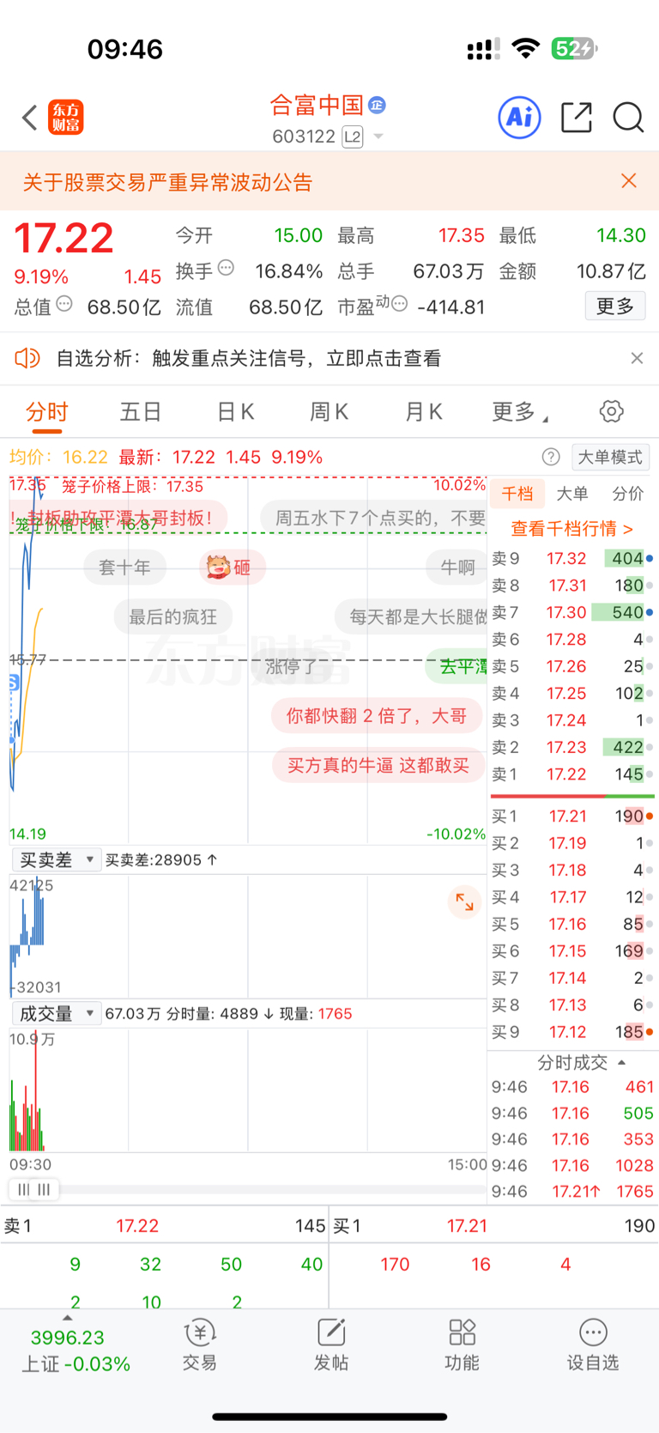Expand chart with orange fullscreen arrows icon
Viewport: 659px width, 1433px height.
click(x=464, y=902)
